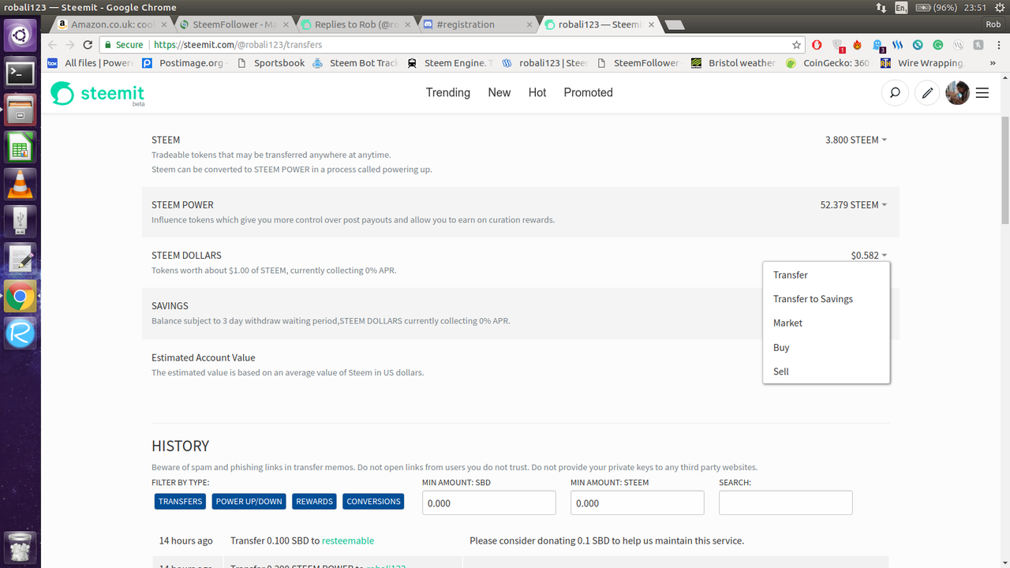Open Files manager from the dock
1010x568 pixels.
coord(21,110)
